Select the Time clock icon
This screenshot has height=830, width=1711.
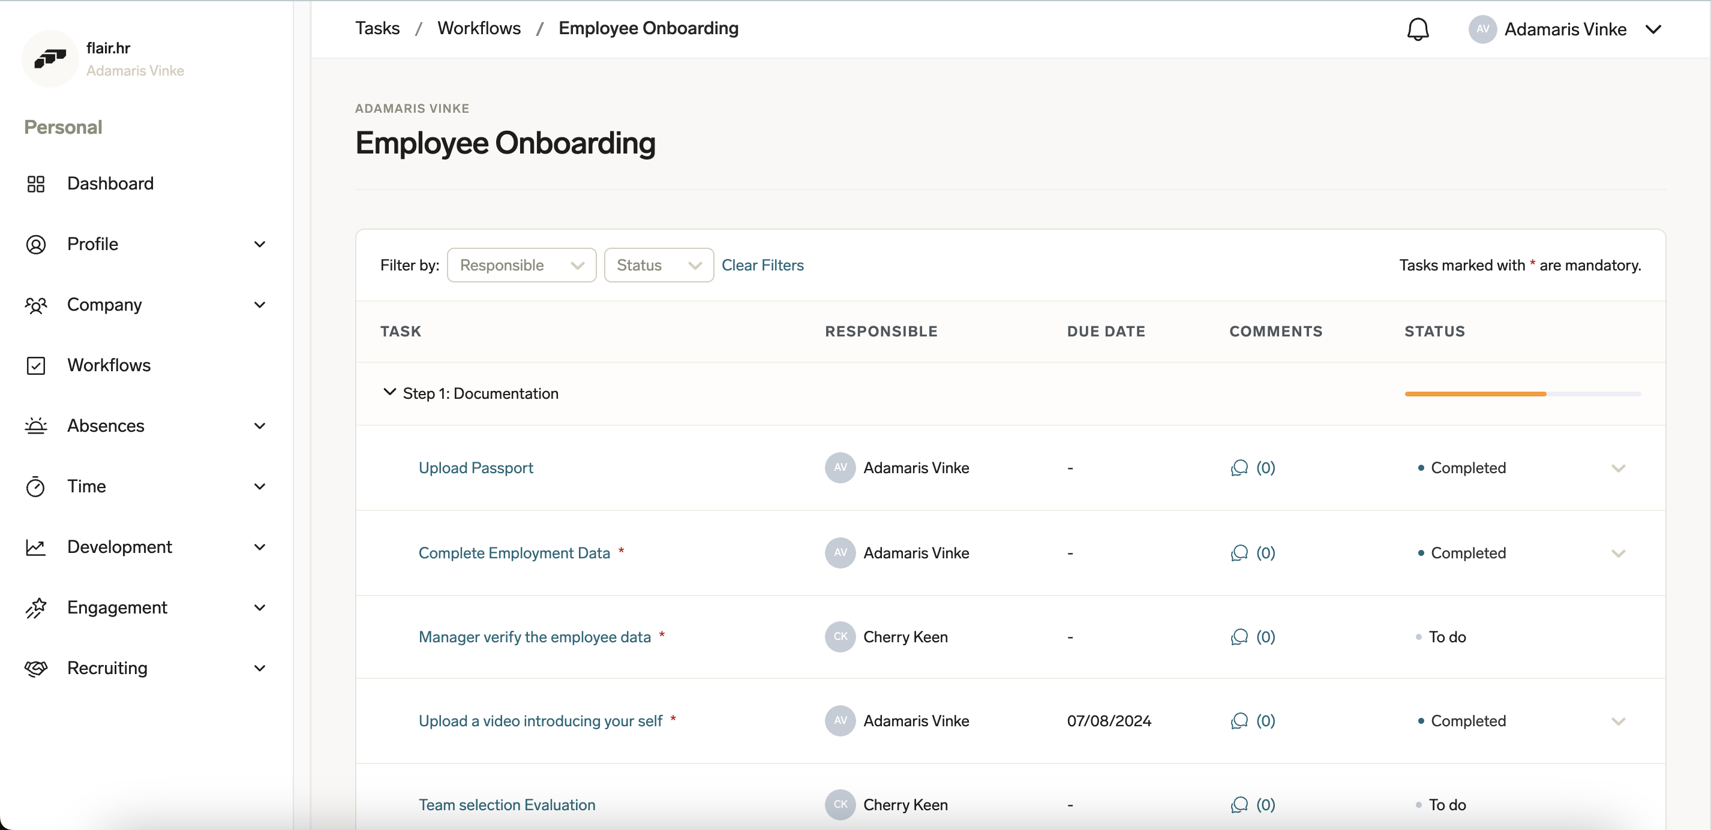point(37,486)
